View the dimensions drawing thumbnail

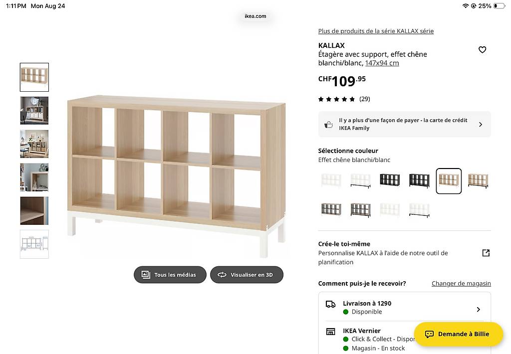tap(34, 244)
